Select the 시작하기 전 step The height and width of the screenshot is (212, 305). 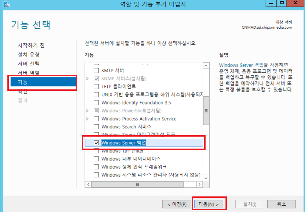tap(31, 45)
